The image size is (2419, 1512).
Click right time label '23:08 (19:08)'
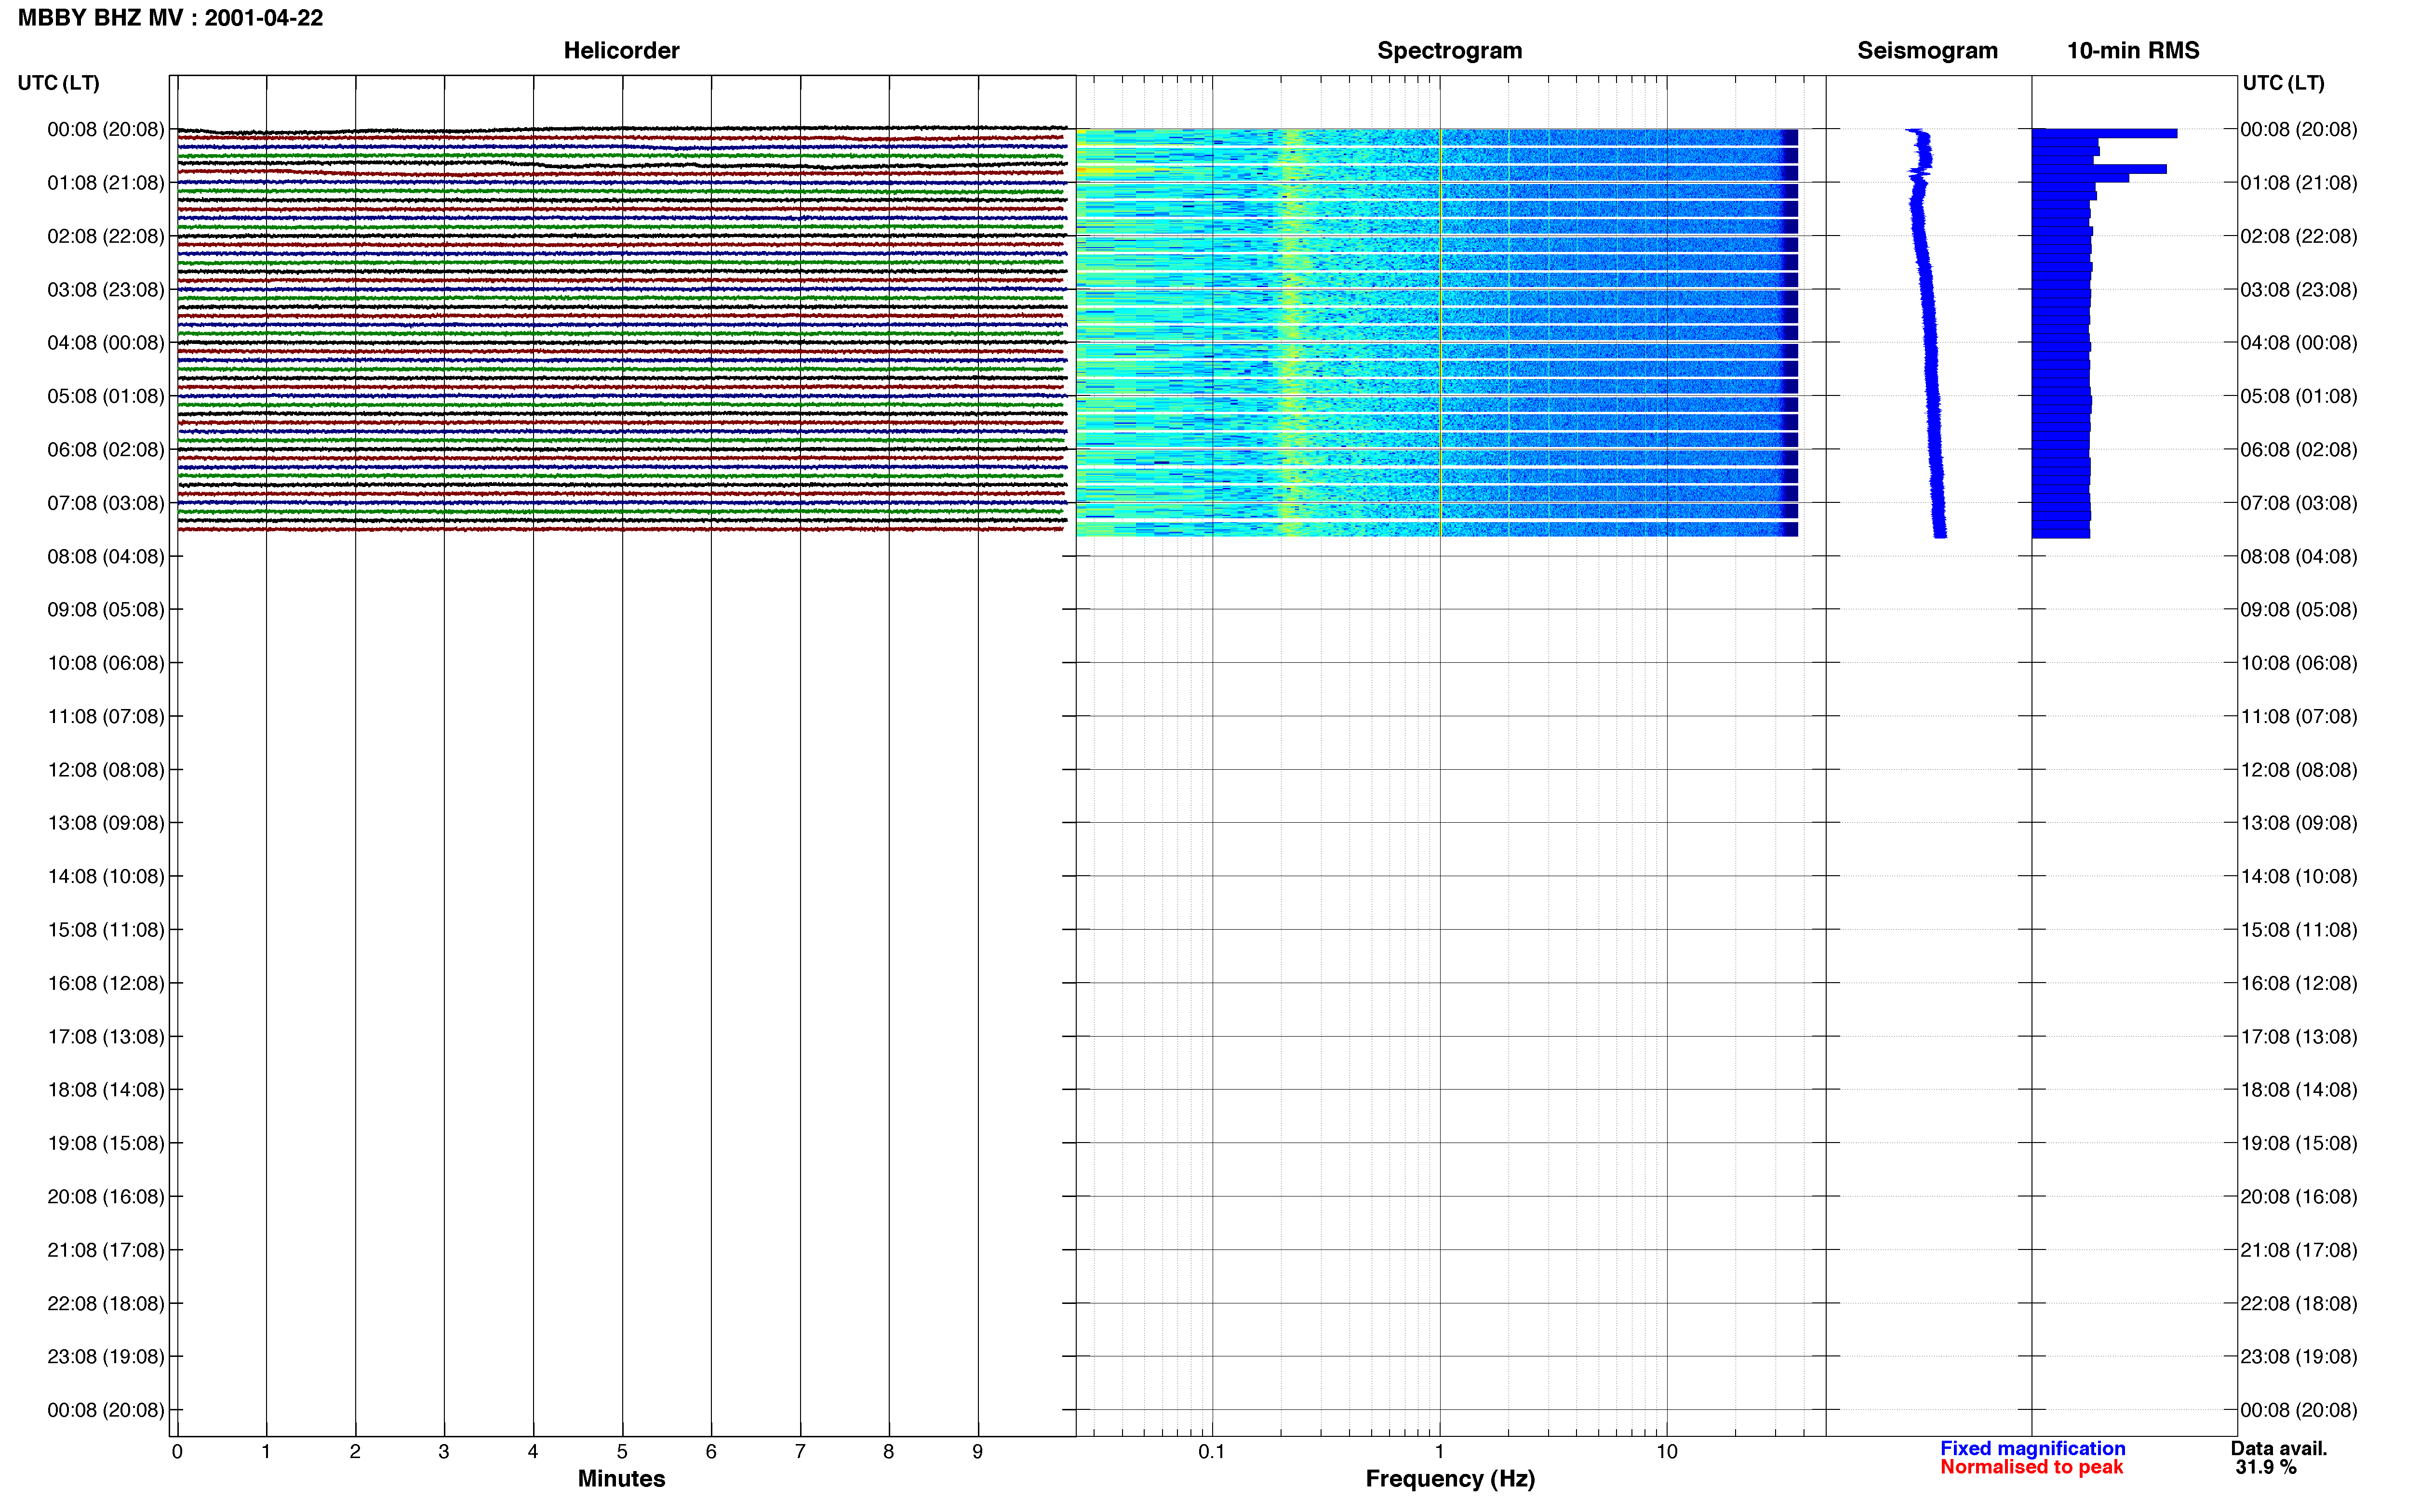pyautogui.click(x=2298, y=1357)
